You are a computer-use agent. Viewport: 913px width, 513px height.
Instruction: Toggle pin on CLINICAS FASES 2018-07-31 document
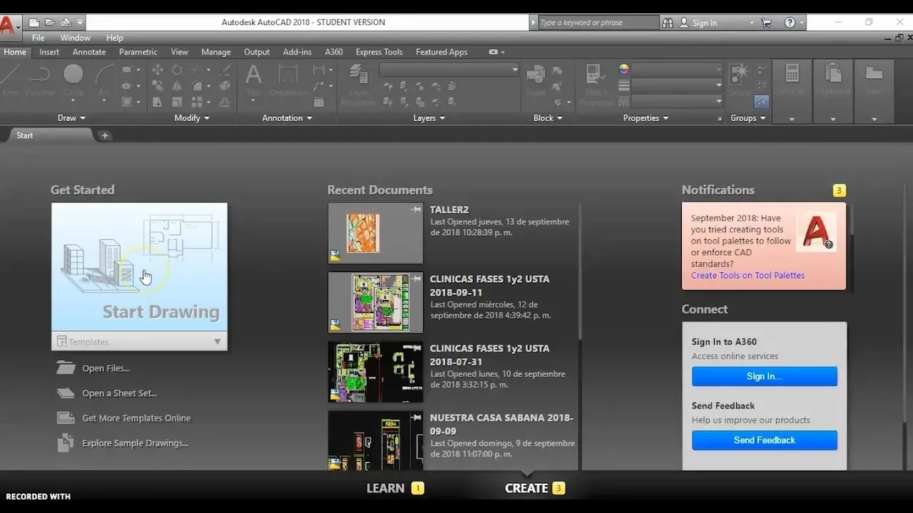tap(416, 348)
